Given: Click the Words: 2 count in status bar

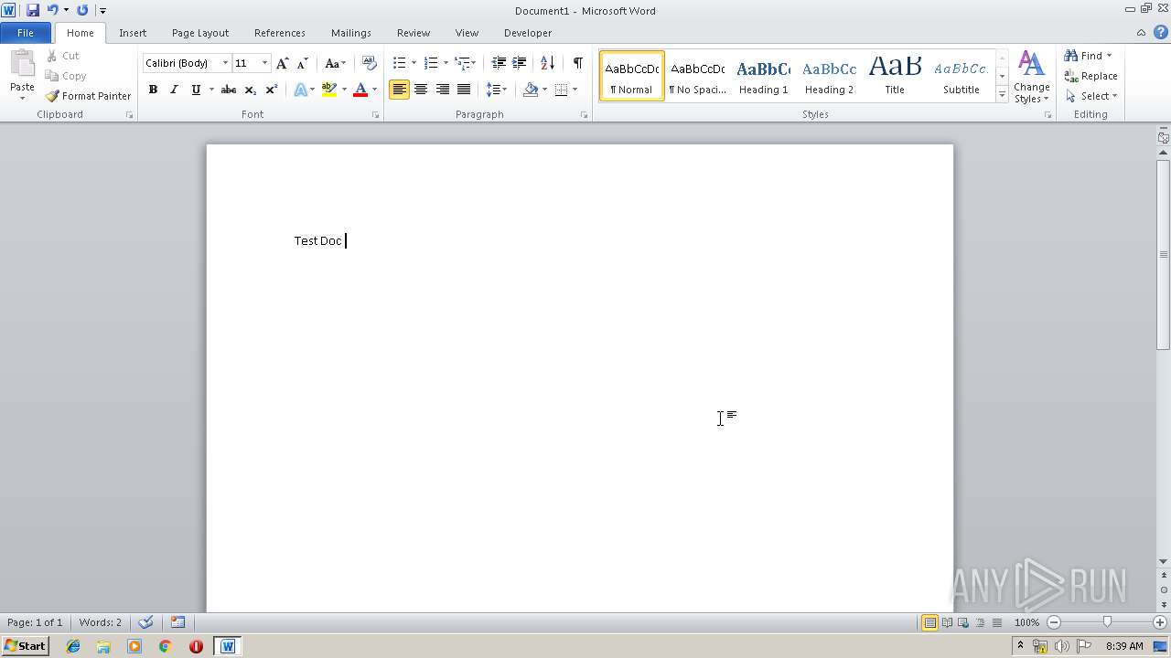Looking at the screenshot, I should (x=100, y=622).
